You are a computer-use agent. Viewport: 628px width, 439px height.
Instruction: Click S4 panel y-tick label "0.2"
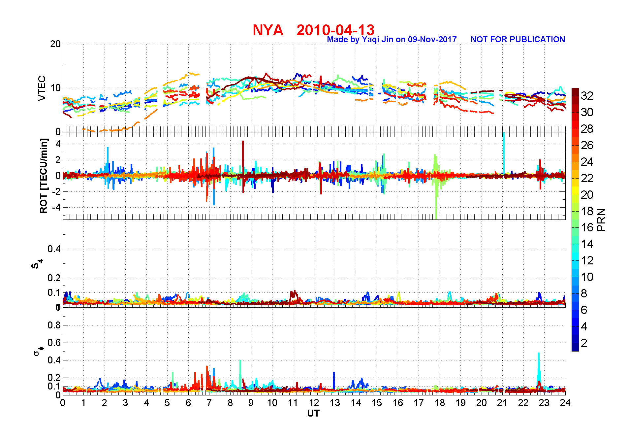click(x=54, y=278)
